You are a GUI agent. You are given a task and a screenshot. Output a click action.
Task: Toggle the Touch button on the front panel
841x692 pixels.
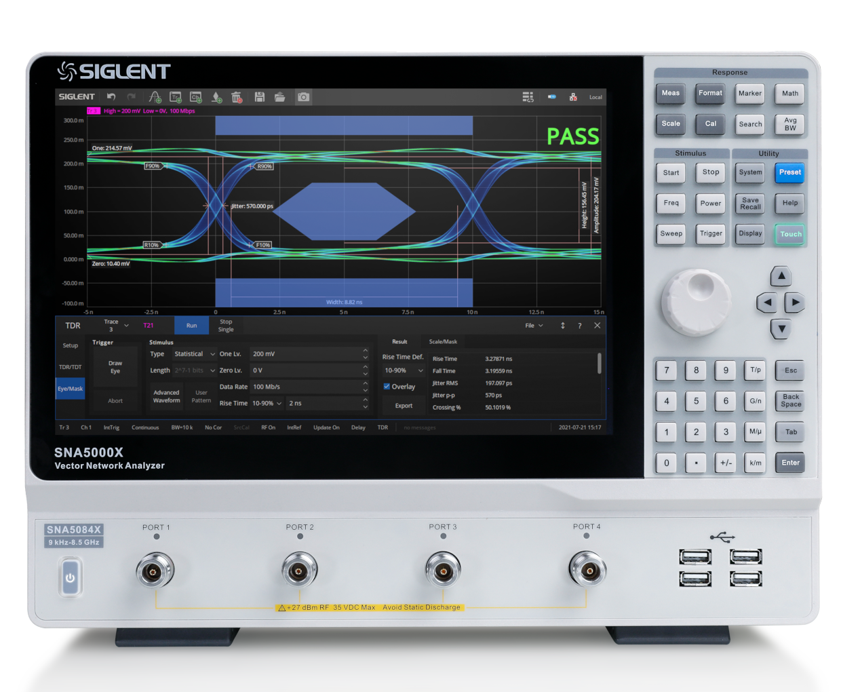pyautogui.click(x=790, y=234)
